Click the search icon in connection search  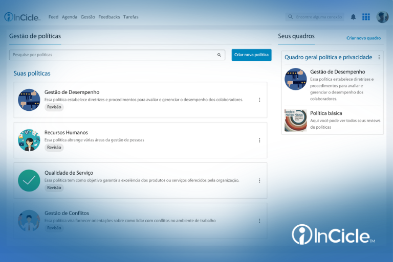(290, 17)
